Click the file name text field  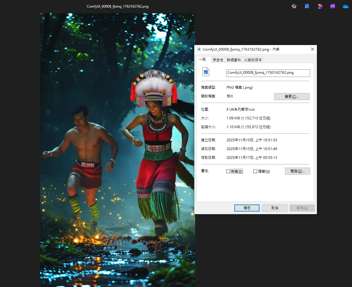[268, 73]
